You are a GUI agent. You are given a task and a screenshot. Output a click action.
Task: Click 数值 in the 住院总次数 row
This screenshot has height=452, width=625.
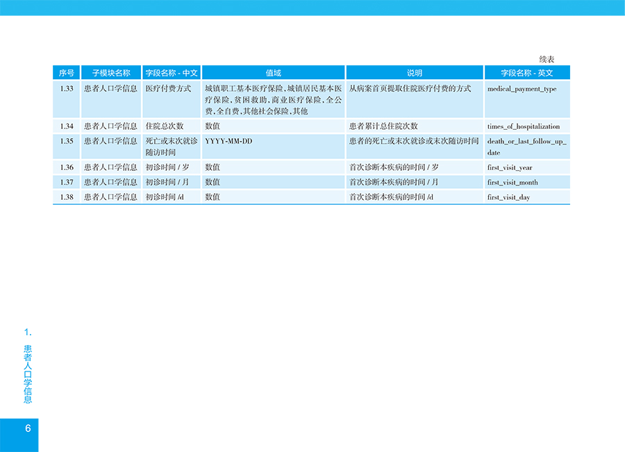(x=212, y=126)
